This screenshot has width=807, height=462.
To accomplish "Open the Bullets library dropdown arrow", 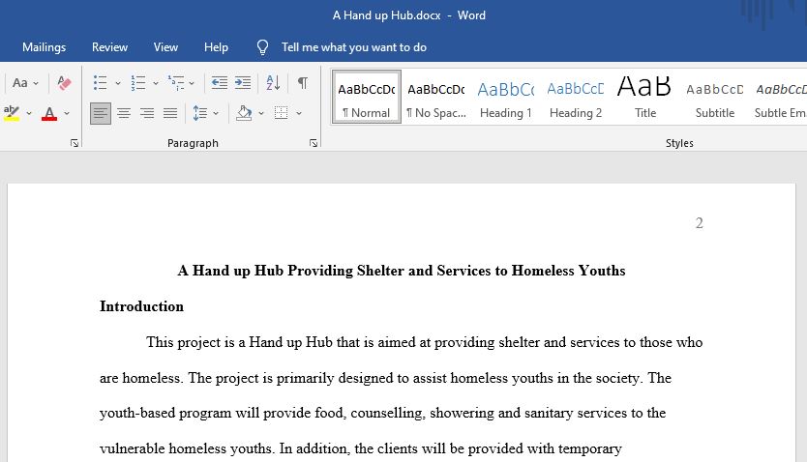I will pyautogui.click(x=118, y=83).
